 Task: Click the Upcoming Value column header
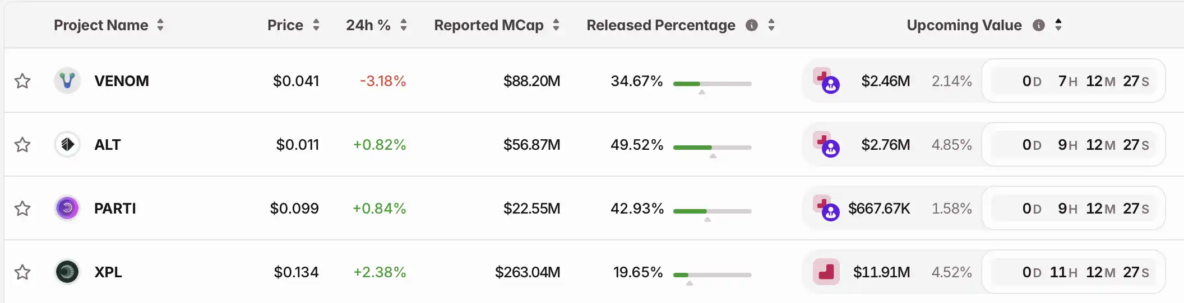point(964,25)
